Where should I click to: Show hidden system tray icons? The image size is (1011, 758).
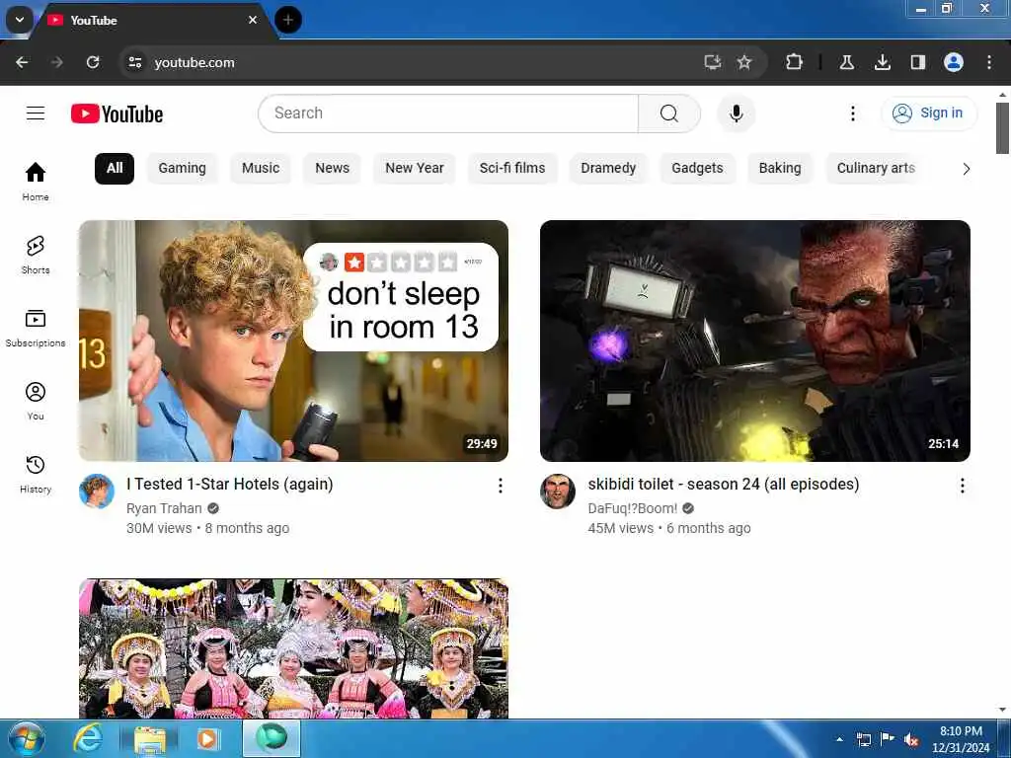[x=839, y=739]
